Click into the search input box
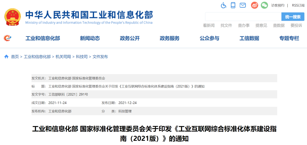 pyautogui.click(x=243, y=17)
